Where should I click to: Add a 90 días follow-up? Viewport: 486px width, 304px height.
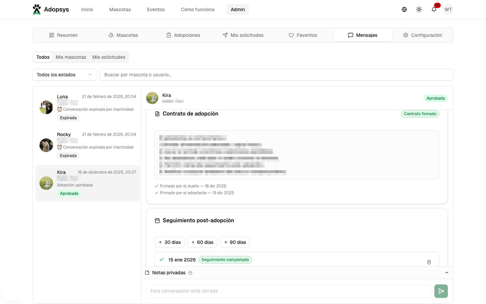click(235, 242)
